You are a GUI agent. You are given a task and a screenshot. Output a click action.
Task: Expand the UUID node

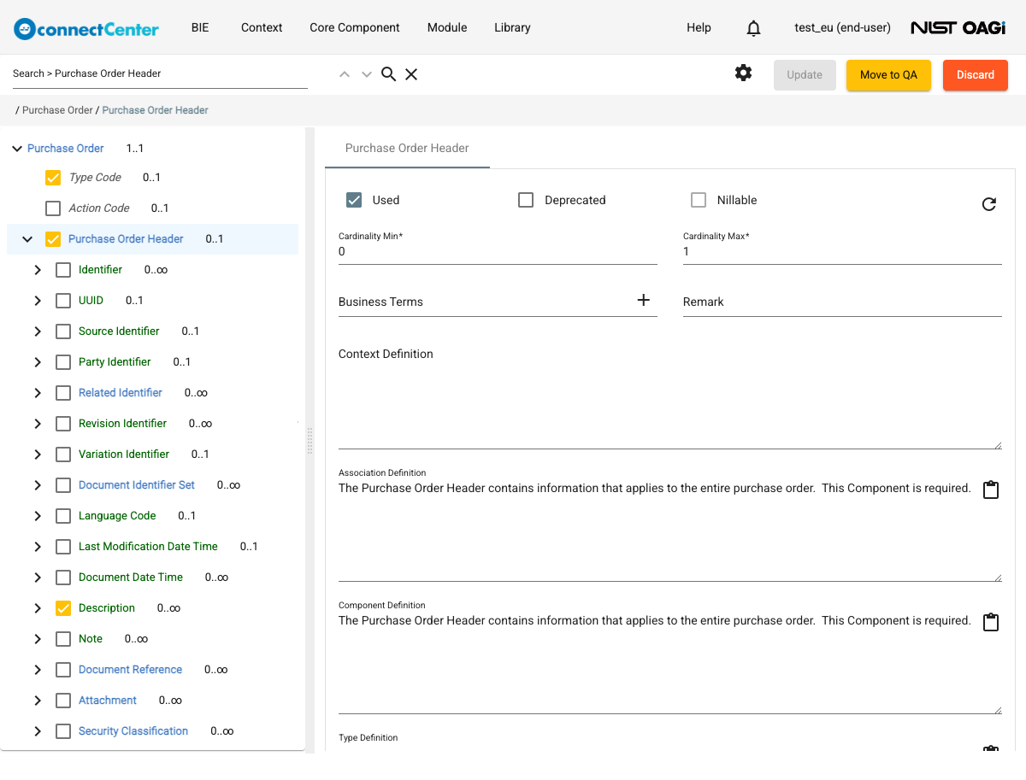[x=38, y=301]
